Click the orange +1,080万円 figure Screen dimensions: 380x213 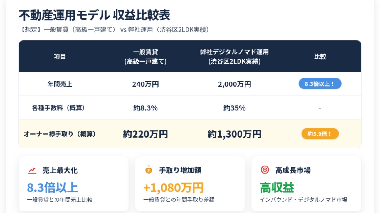(173, 188)
